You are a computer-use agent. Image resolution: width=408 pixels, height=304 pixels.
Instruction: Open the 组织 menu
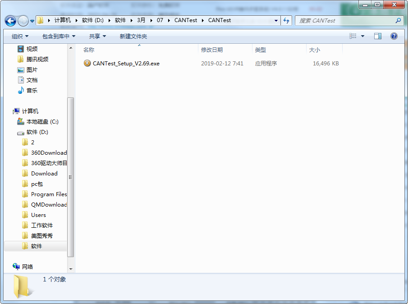pos(20,36)
